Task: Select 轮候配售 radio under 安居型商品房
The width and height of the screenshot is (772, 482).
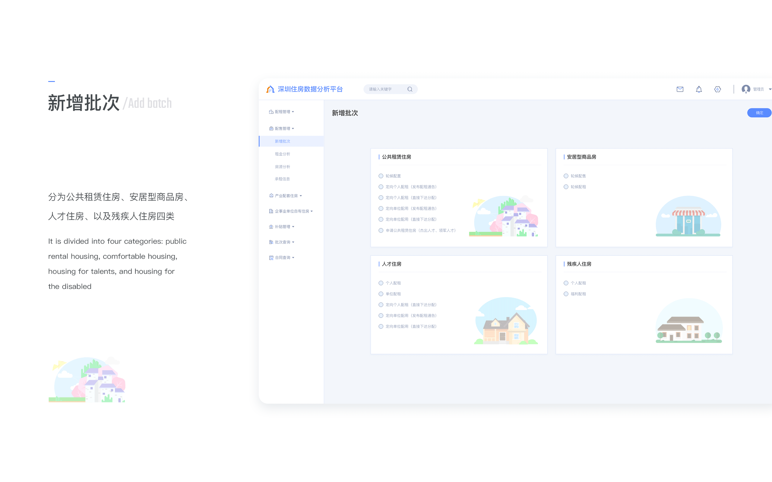Action: pos(566,176)
